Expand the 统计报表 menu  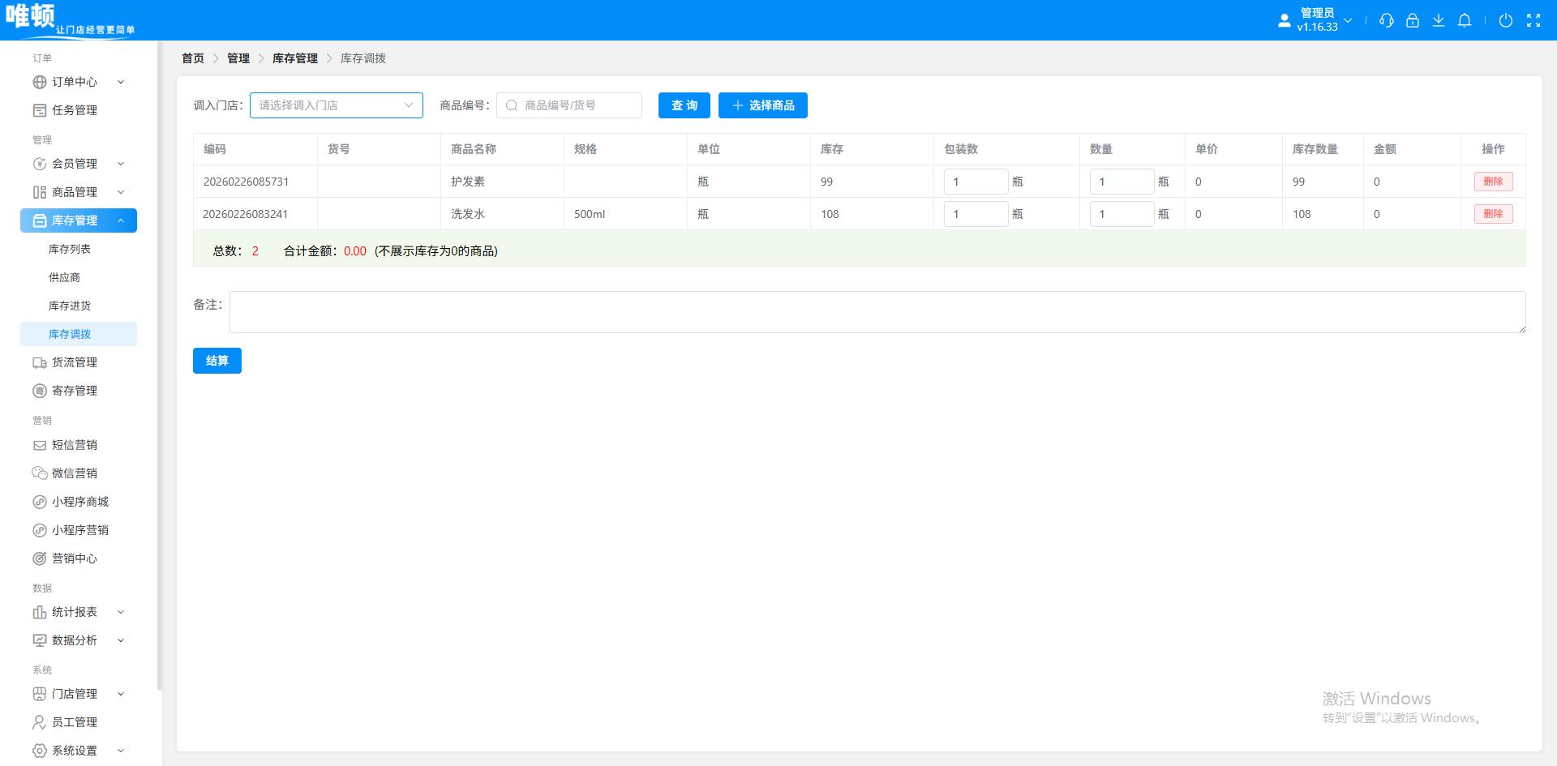[x=79, y=612]
